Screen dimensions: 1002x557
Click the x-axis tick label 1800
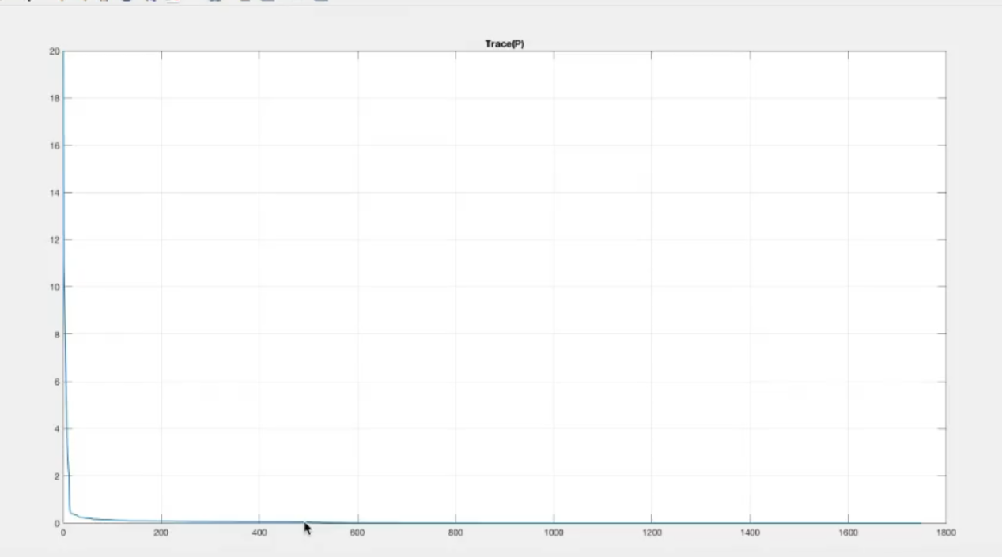(946, 533)
